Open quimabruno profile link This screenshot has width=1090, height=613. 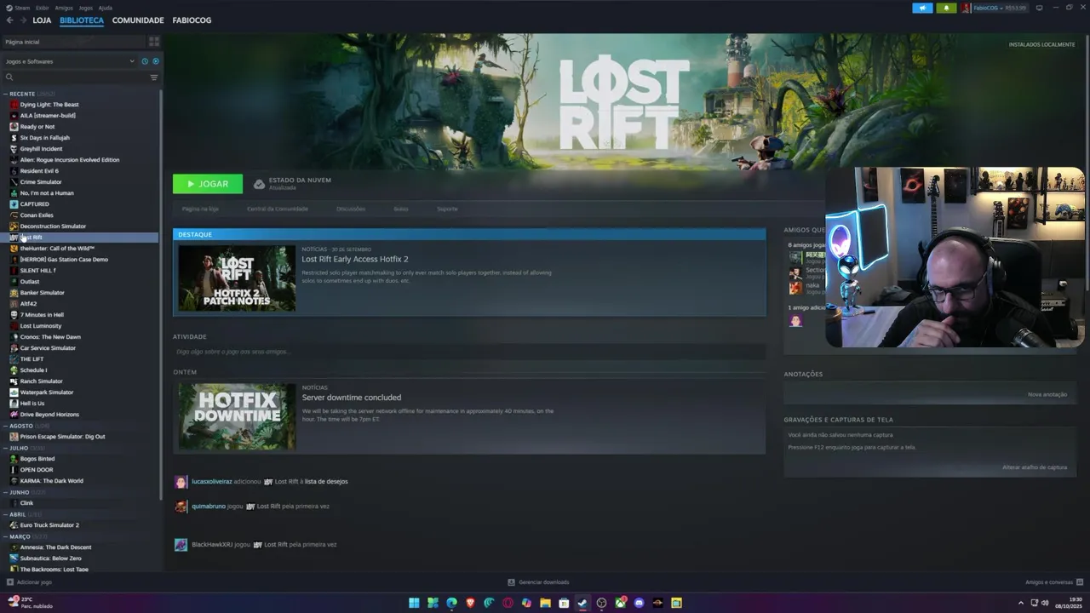209,507
